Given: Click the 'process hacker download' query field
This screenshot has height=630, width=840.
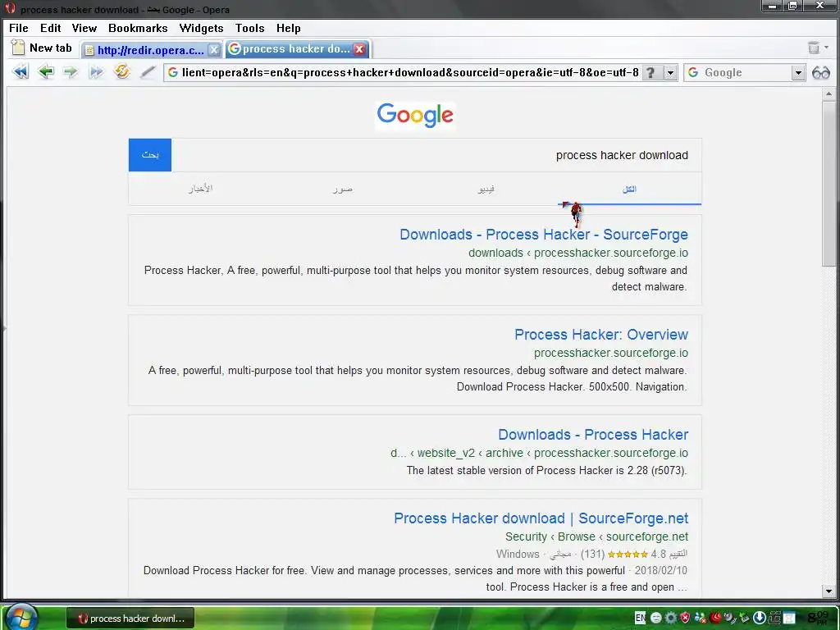Looking at the screenshot, I should tap(436, 155).
